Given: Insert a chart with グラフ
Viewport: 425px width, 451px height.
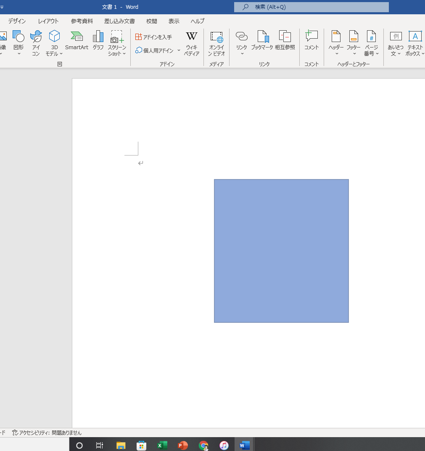Looking at the screenshot, I should pyautogui.click(x=98, y=40).
